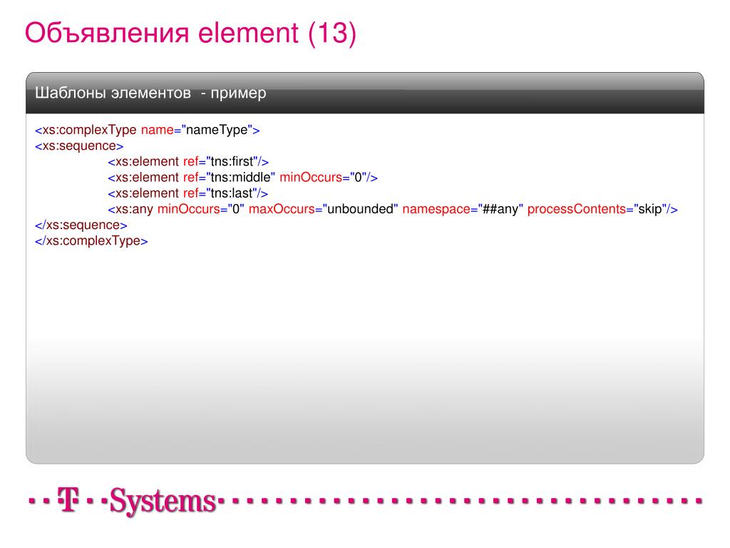Click the T-Systems logo
The height and width of the screenshot is (548, 730).
coord(138,501)
